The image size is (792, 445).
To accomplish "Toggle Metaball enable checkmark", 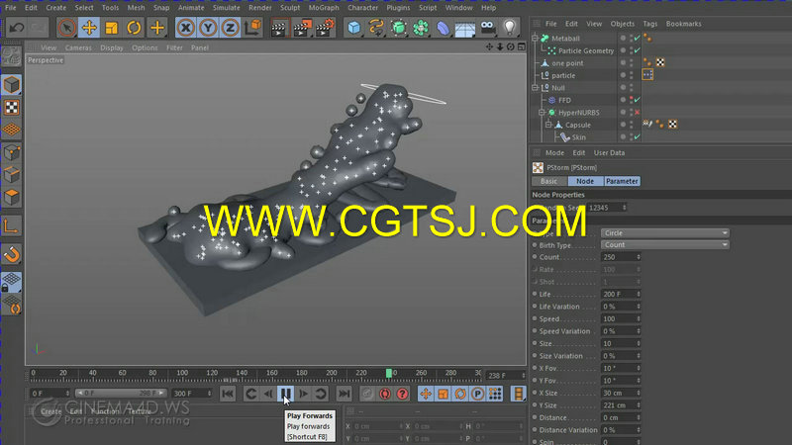I will [638, 39].
